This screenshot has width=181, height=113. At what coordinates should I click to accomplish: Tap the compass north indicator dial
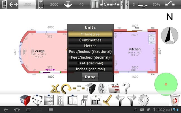click(170, 36)
